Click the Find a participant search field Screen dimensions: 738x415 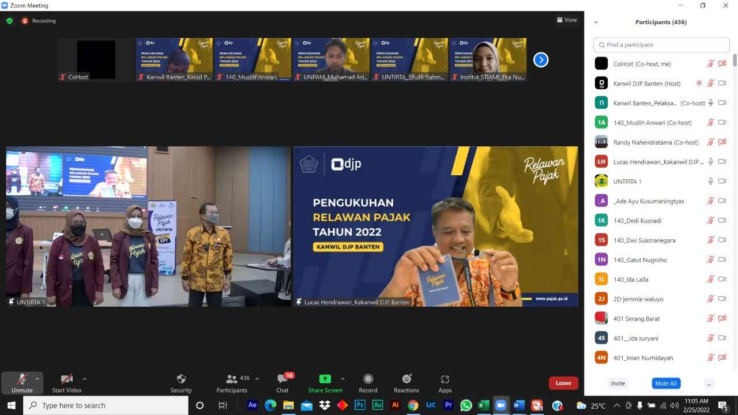661,44
